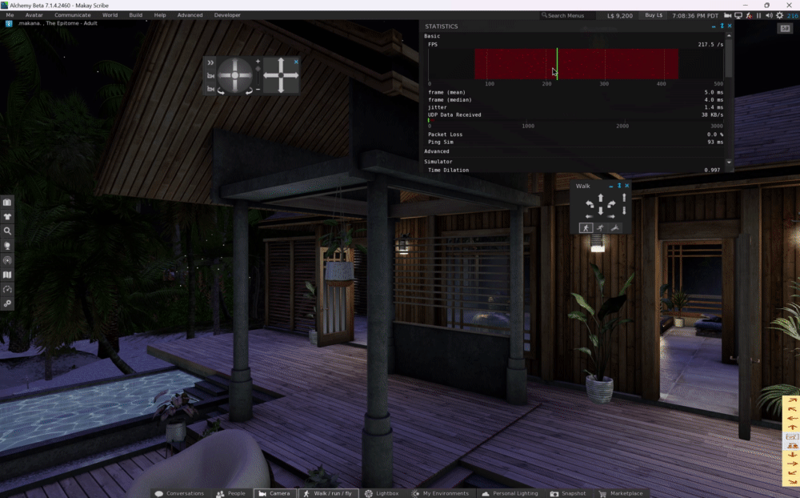Collapse camera controls with double-chevron icon
The width and height of the screenshot is (800, 498).
210,62
